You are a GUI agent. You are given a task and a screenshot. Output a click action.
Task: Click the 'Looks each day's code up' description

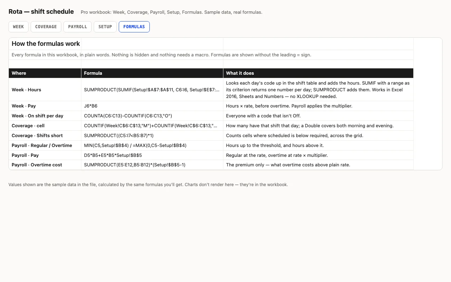click(318, 90)
